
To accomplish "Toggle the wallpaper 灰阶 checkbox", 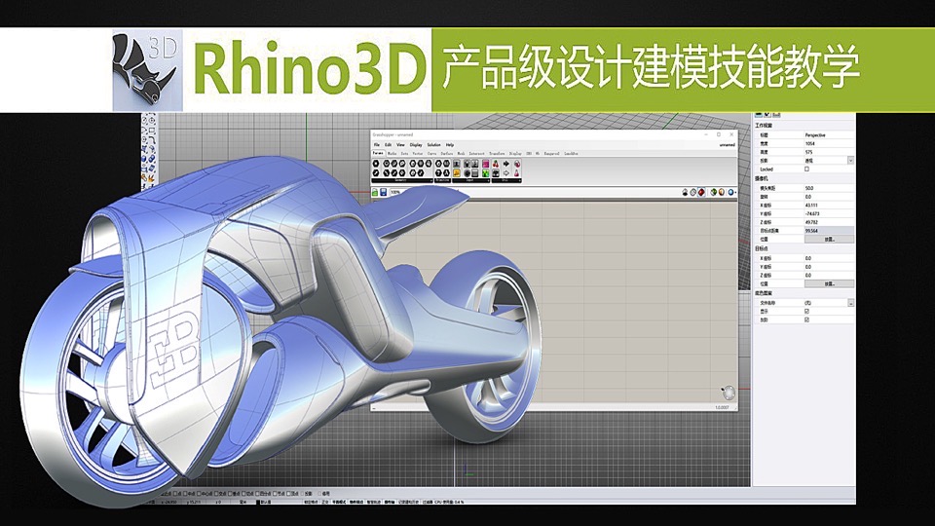I will tap(806, 319).
